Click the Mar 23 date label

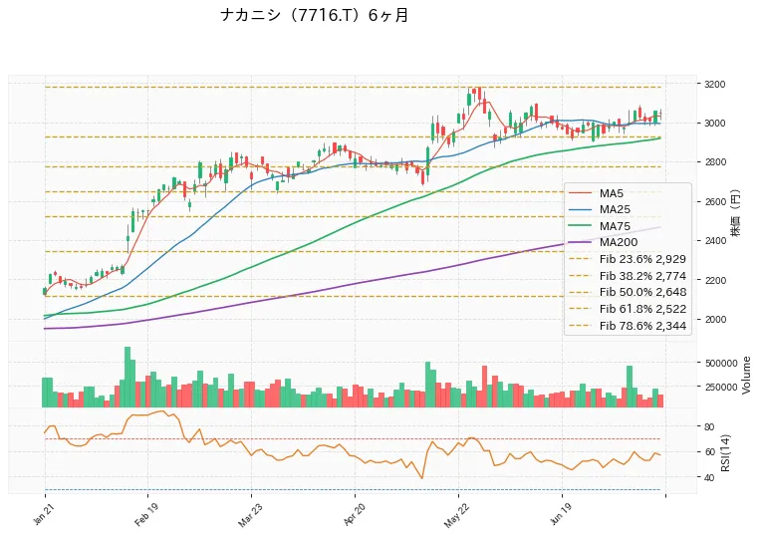(248, 515)
